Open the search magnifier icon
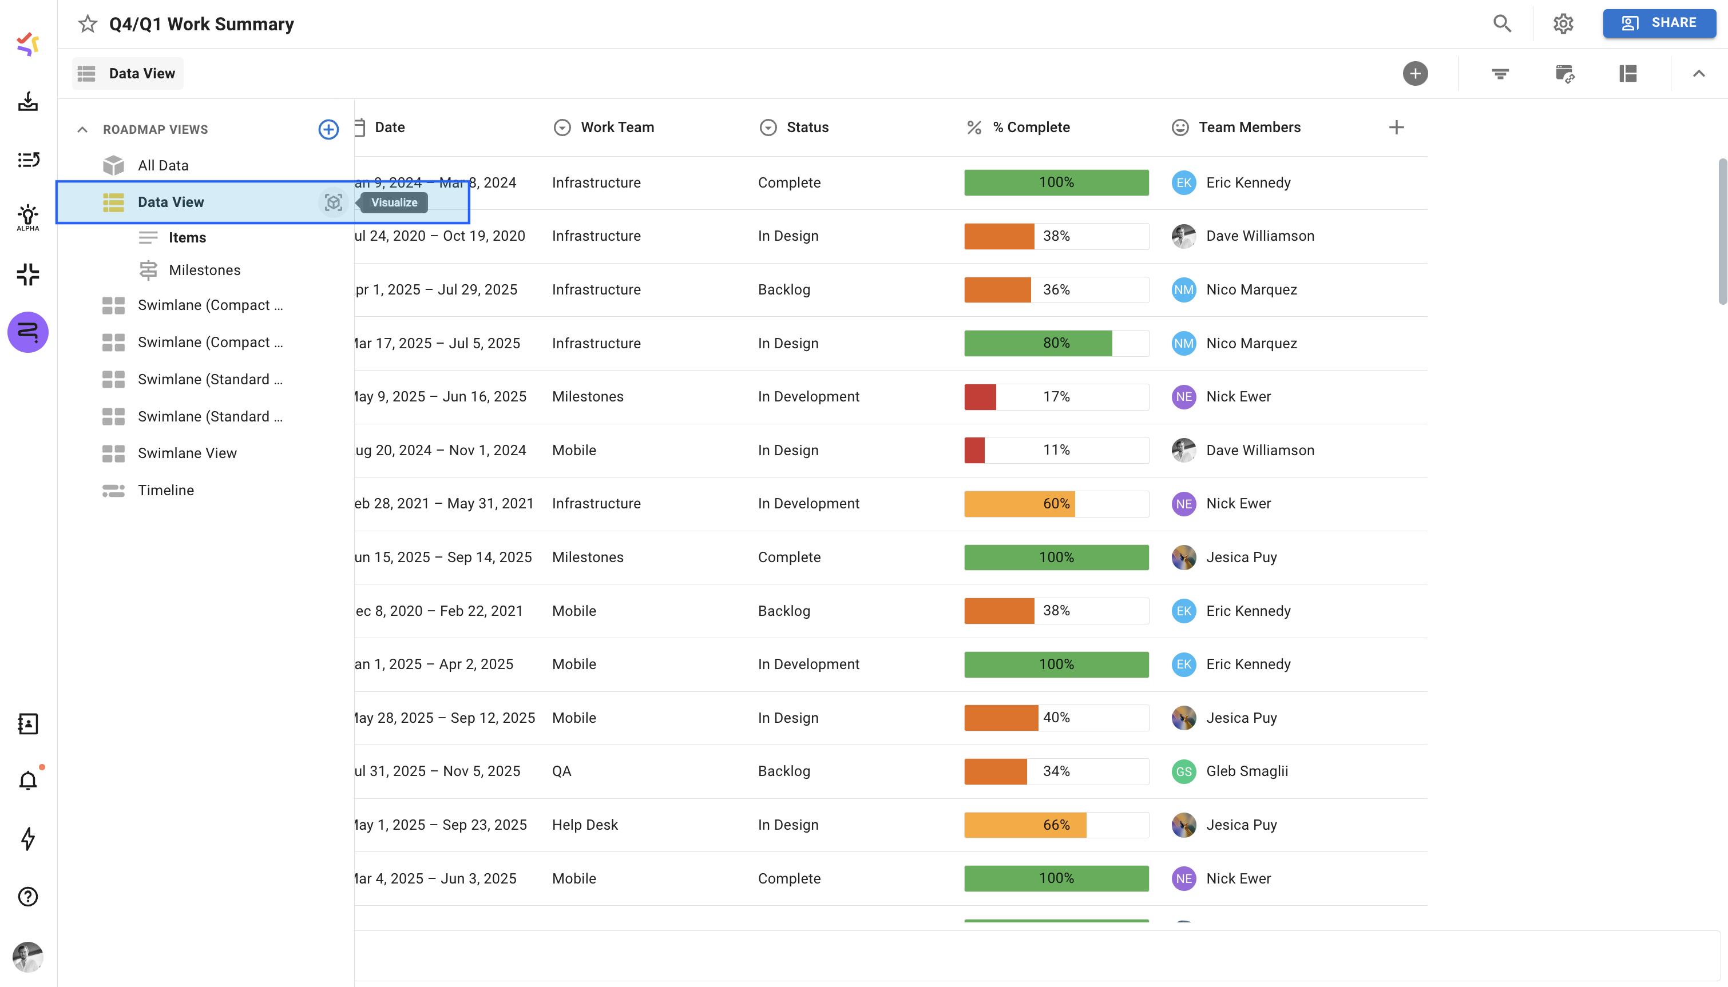 point(1502,23)
